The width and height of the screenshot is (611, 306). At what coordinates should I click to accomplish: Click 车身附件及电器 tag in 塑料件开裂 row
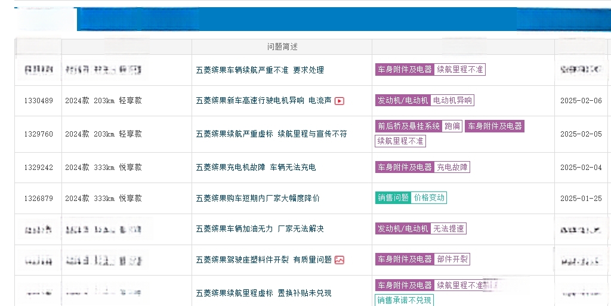[x=405, y=259]
